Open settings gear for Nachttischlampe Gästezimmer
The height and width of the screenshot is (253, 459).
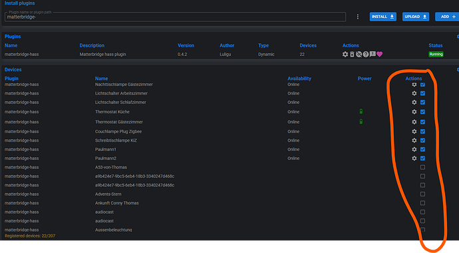pyautogui.click(x=414, y=85)
